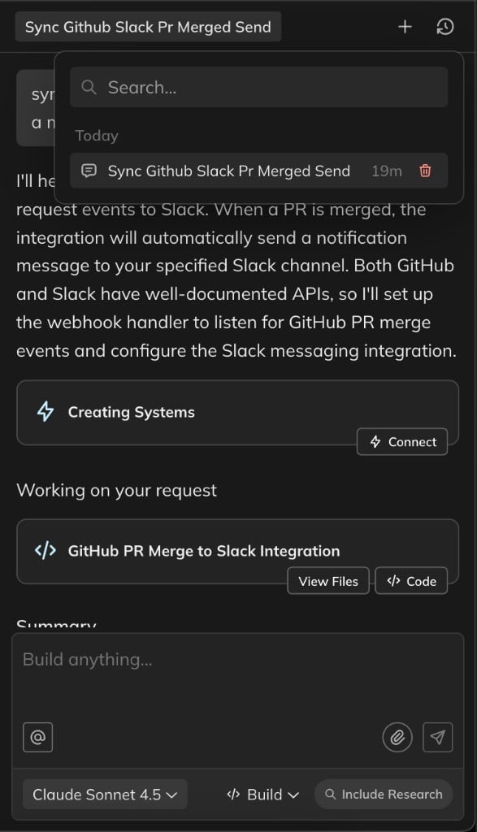The width and height of the screenshot is (477, 832).
Task: Click the code brackets icon beside GitHub PR Merge
Action: [46, 551]
